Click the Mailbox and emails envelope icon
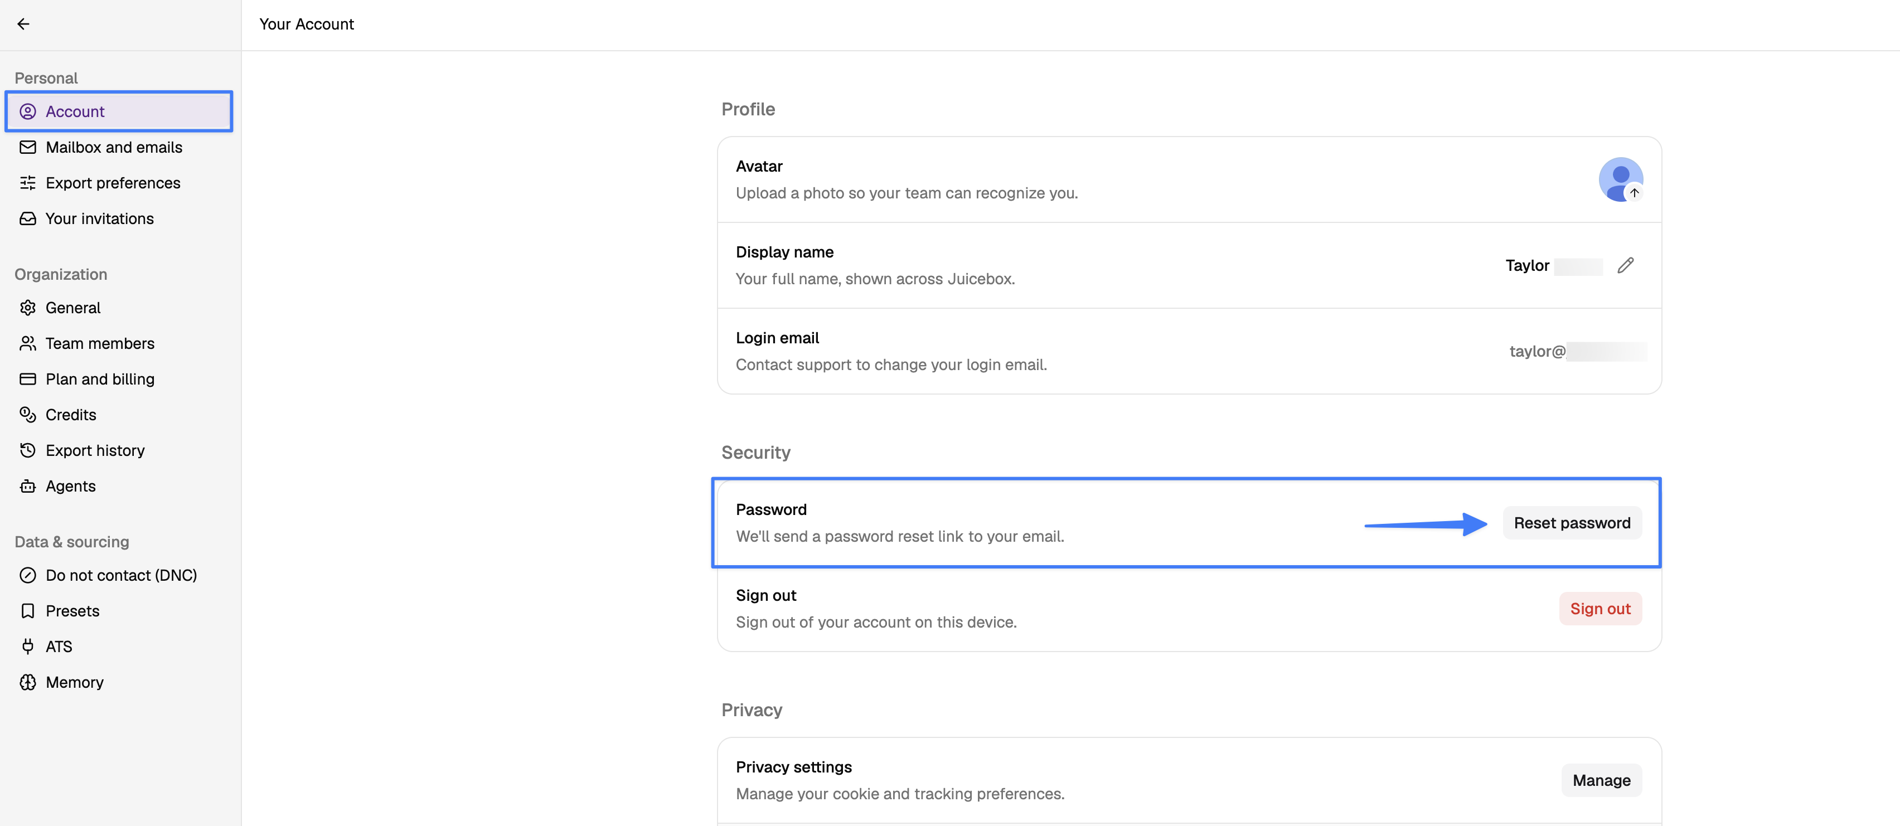 [28, 148]
